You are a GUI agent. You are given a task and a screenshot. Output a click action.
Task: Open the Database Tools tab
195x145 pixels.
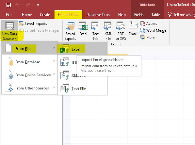(98, 15)
